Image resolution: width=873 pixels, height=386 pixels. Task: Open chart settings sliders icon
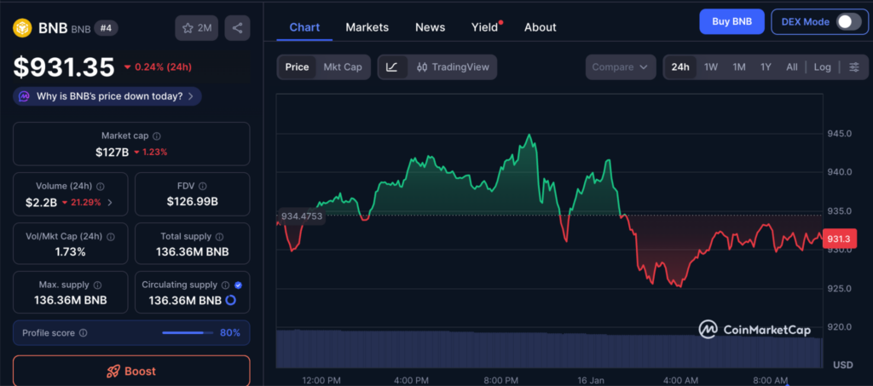tap(853, 67)
